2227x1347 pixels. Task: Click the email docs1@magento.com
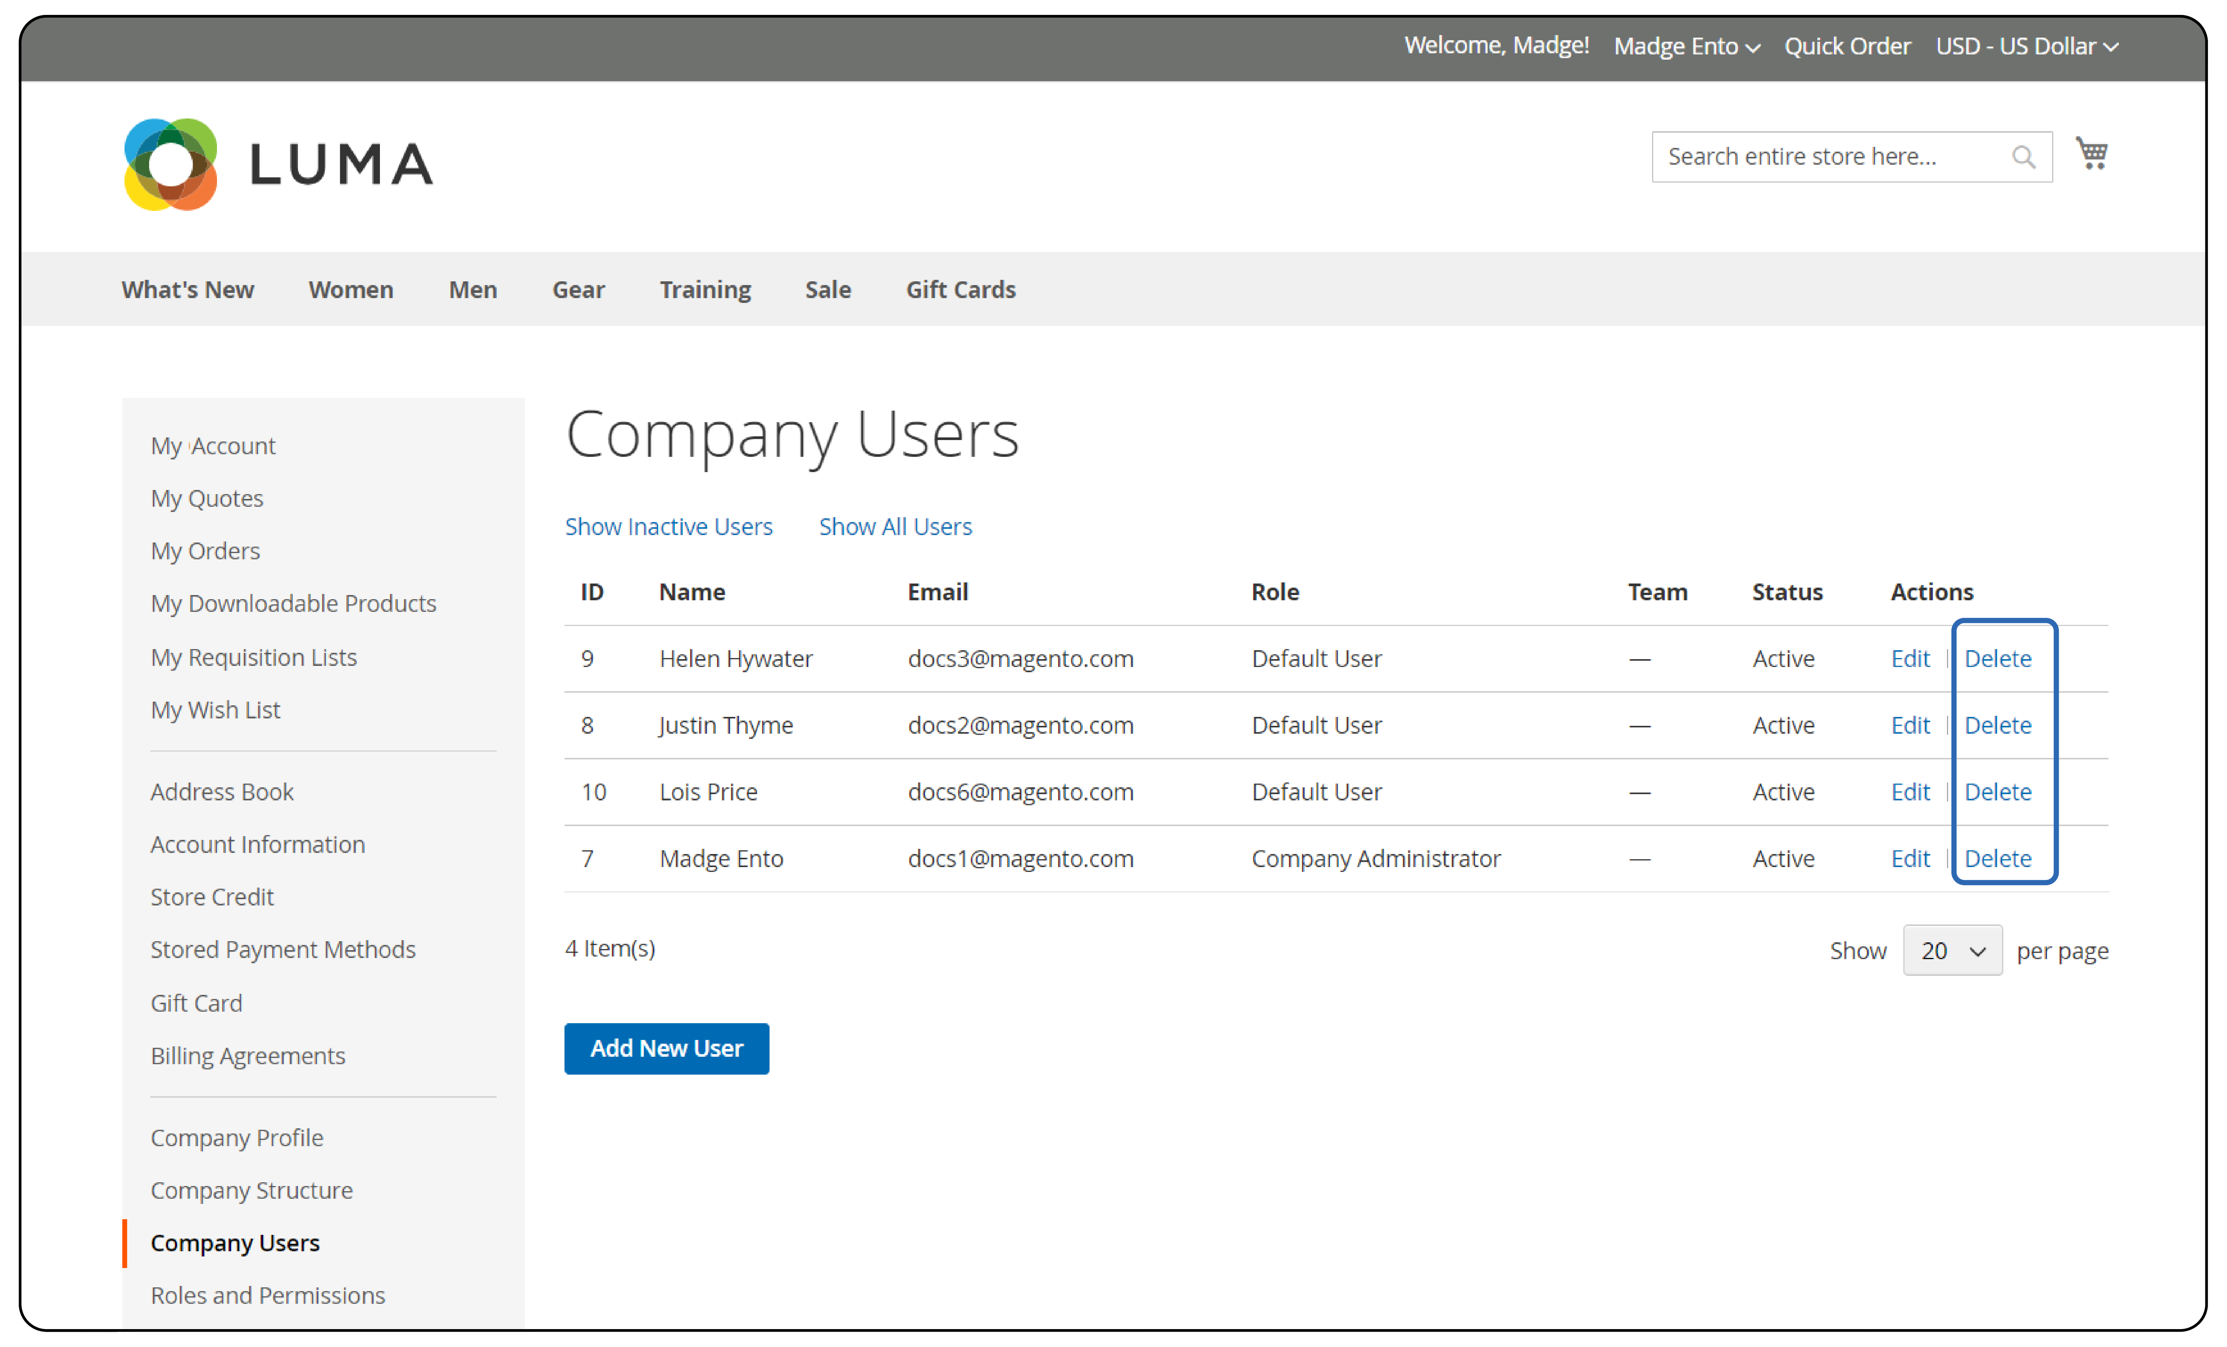(1020, 859)
